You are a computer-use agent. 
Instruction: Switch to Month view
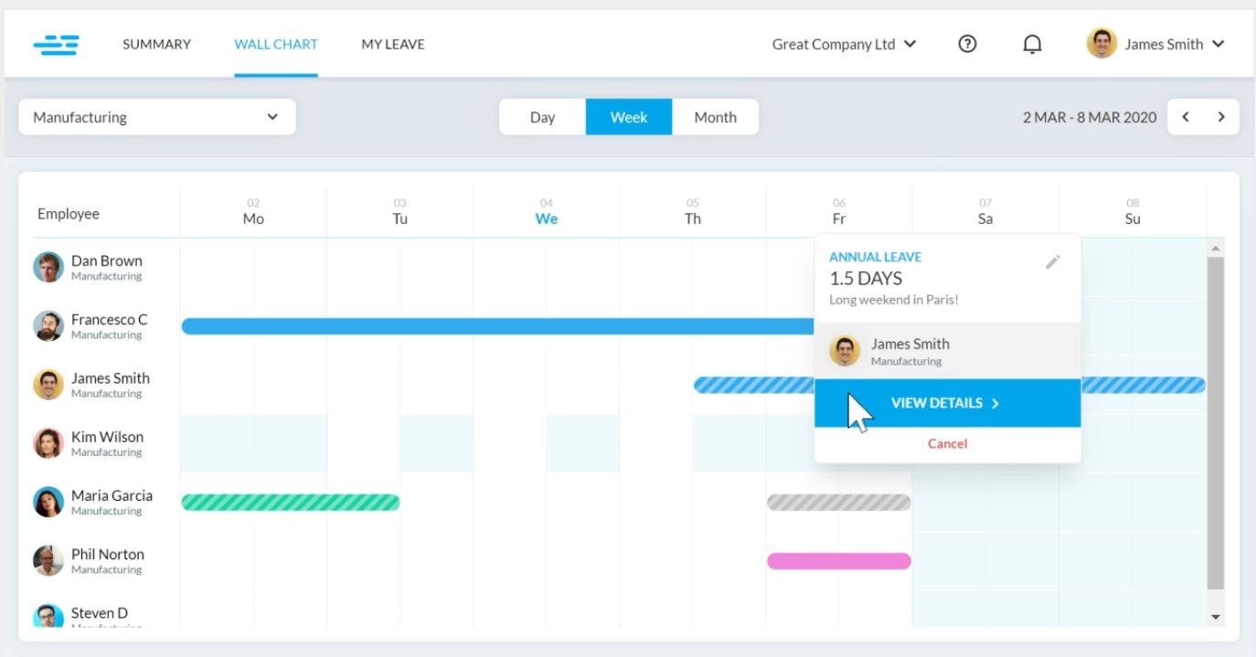pyautogui.click(x=715, y=117)
